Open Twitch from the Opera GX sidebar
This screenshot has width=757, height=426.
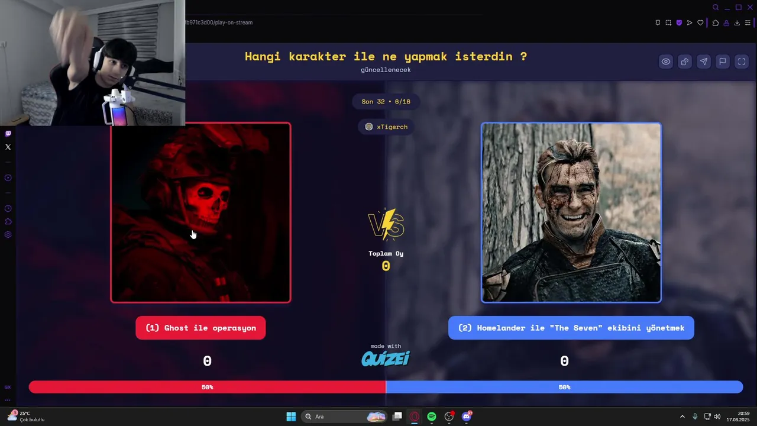click(x=8, y=134)
